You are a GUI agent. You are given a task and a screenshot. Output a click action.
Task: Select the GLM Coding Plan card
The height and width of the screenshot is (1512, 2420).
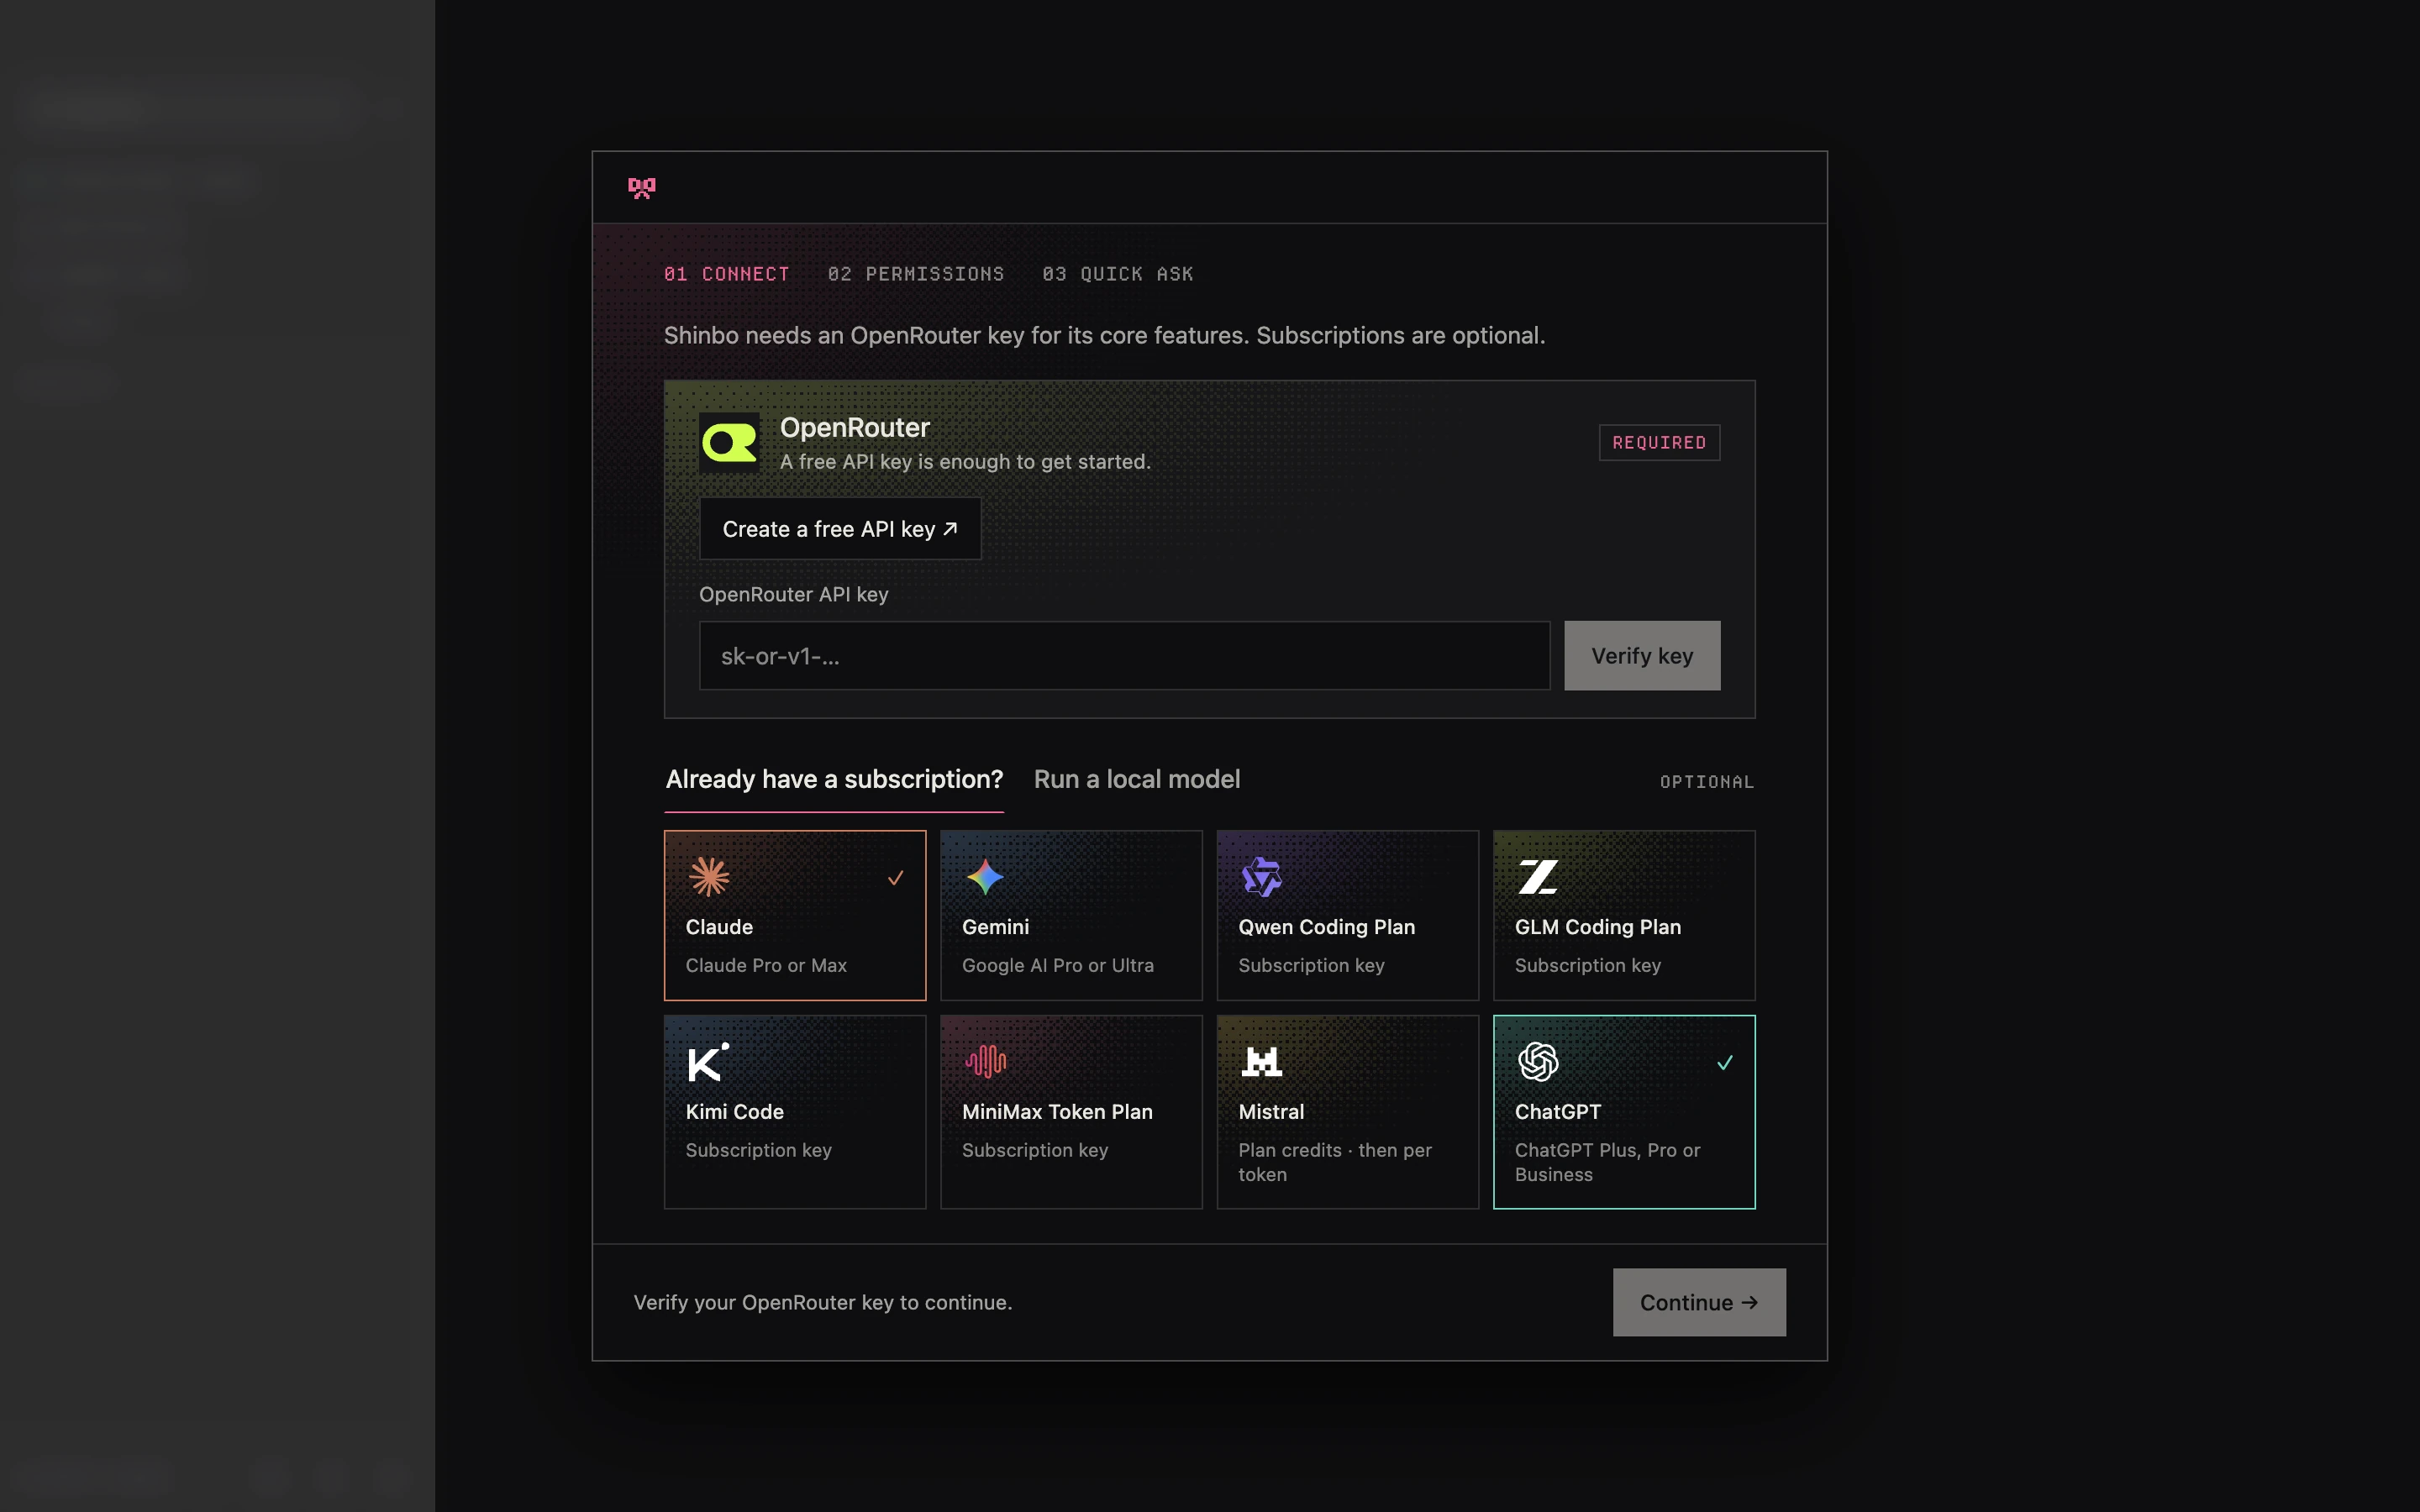pyautogui.click(x=1624, y=915)
